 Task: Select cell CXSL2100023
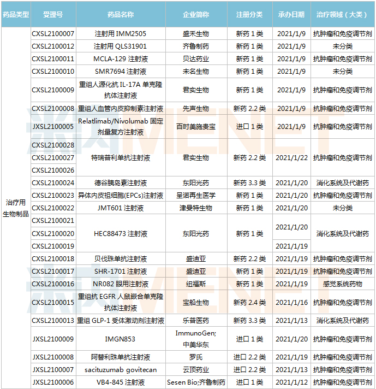[53, 196]
